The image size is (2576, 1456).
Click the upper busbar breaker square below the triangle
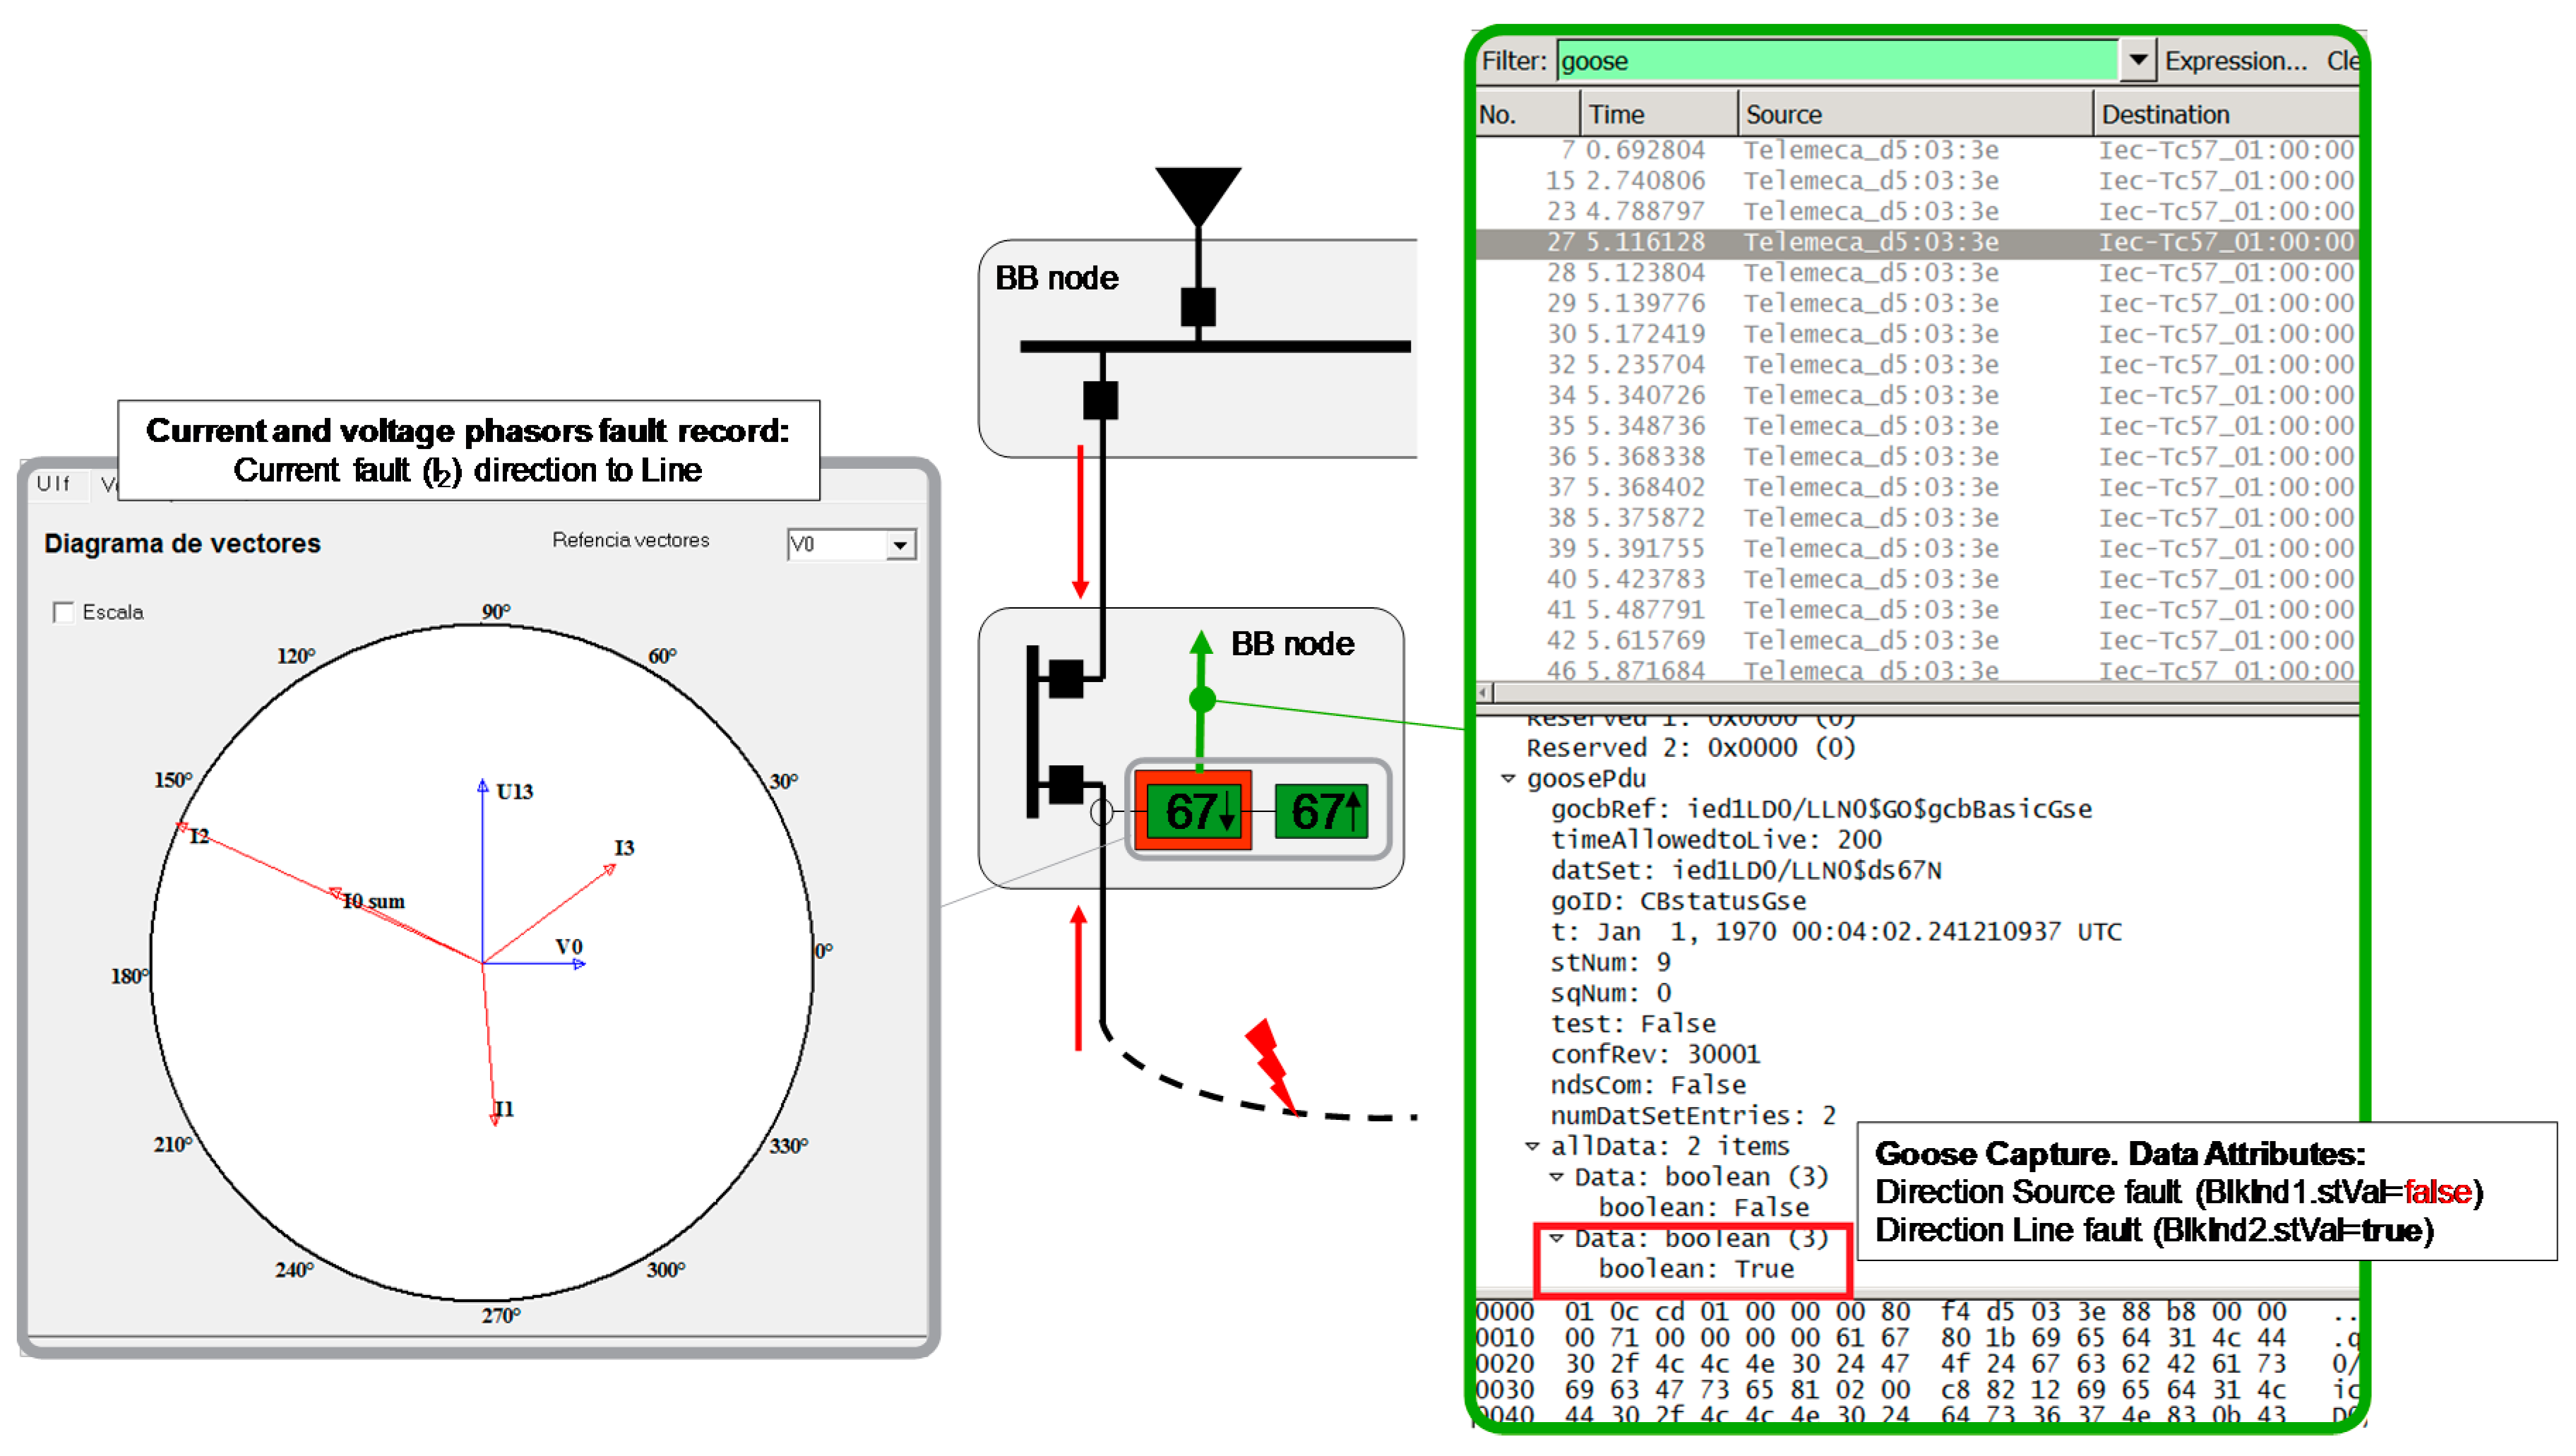point(1198,307)
